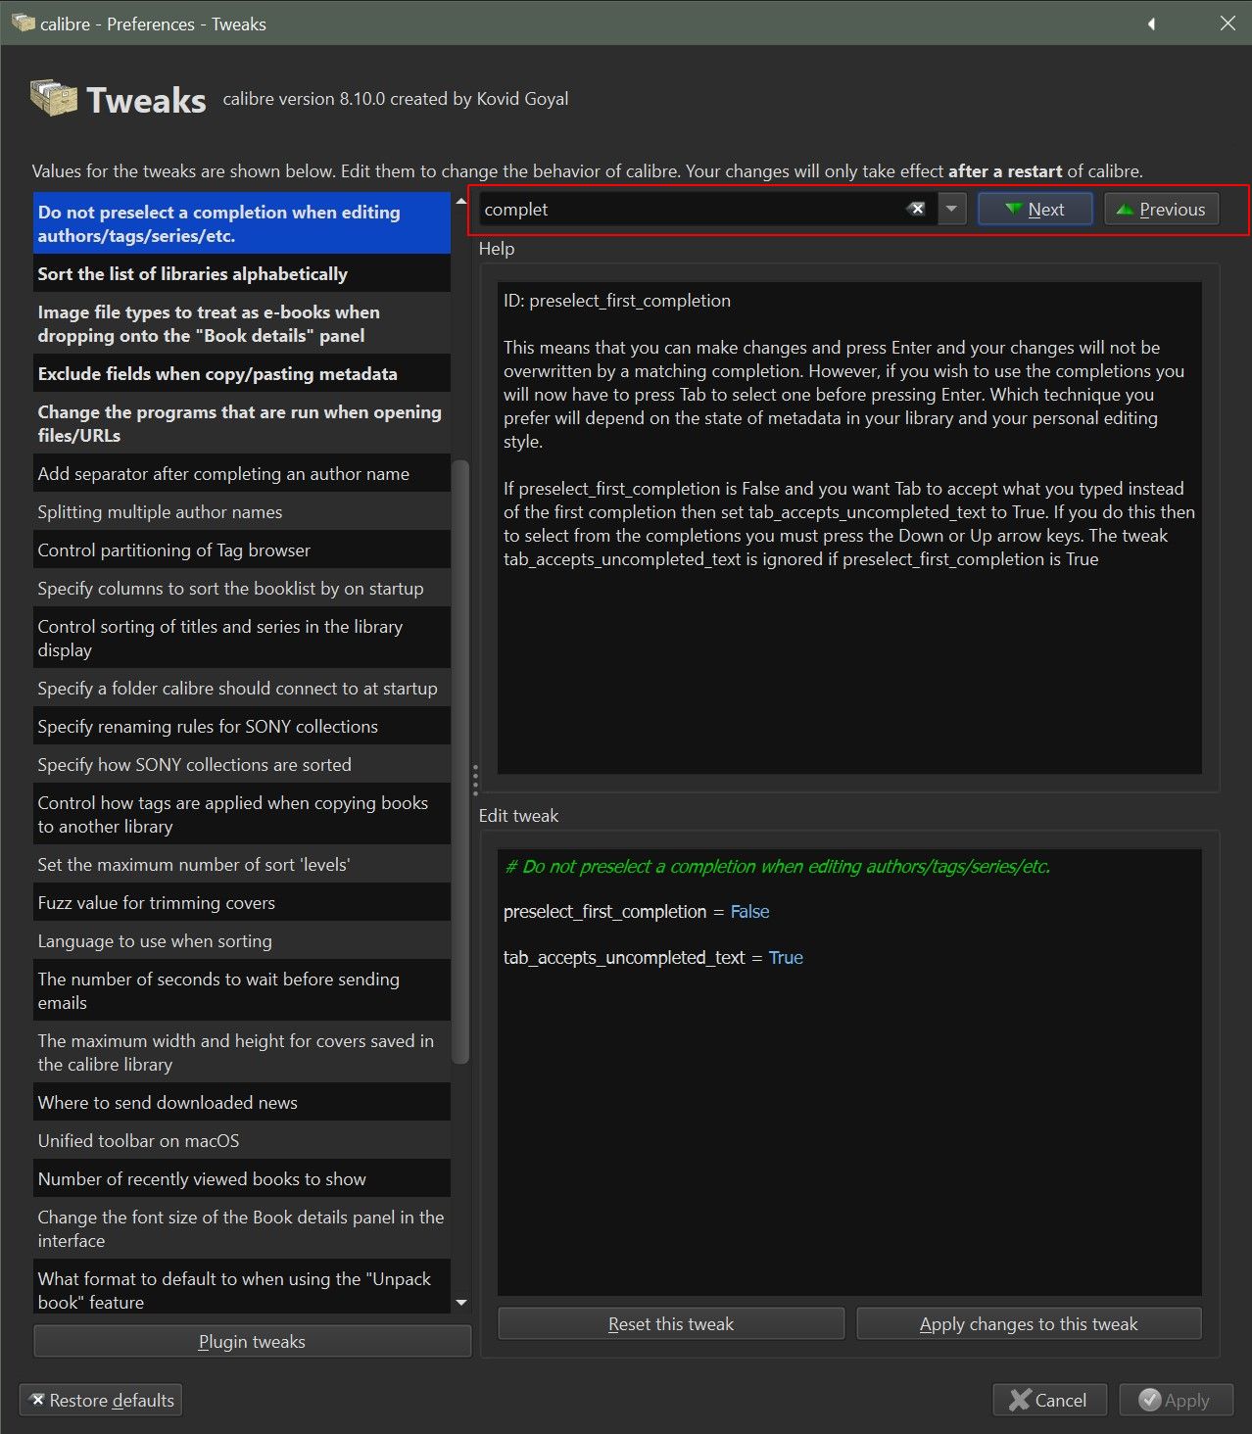Select 'Splitting multiple author names' tweak
Image resolution: width=1252 pixels, height=1434 pixels.
tap(242, 512)
